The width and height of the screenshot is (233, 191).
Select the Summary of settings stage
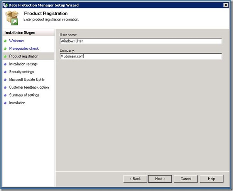(x=24, y=95)
